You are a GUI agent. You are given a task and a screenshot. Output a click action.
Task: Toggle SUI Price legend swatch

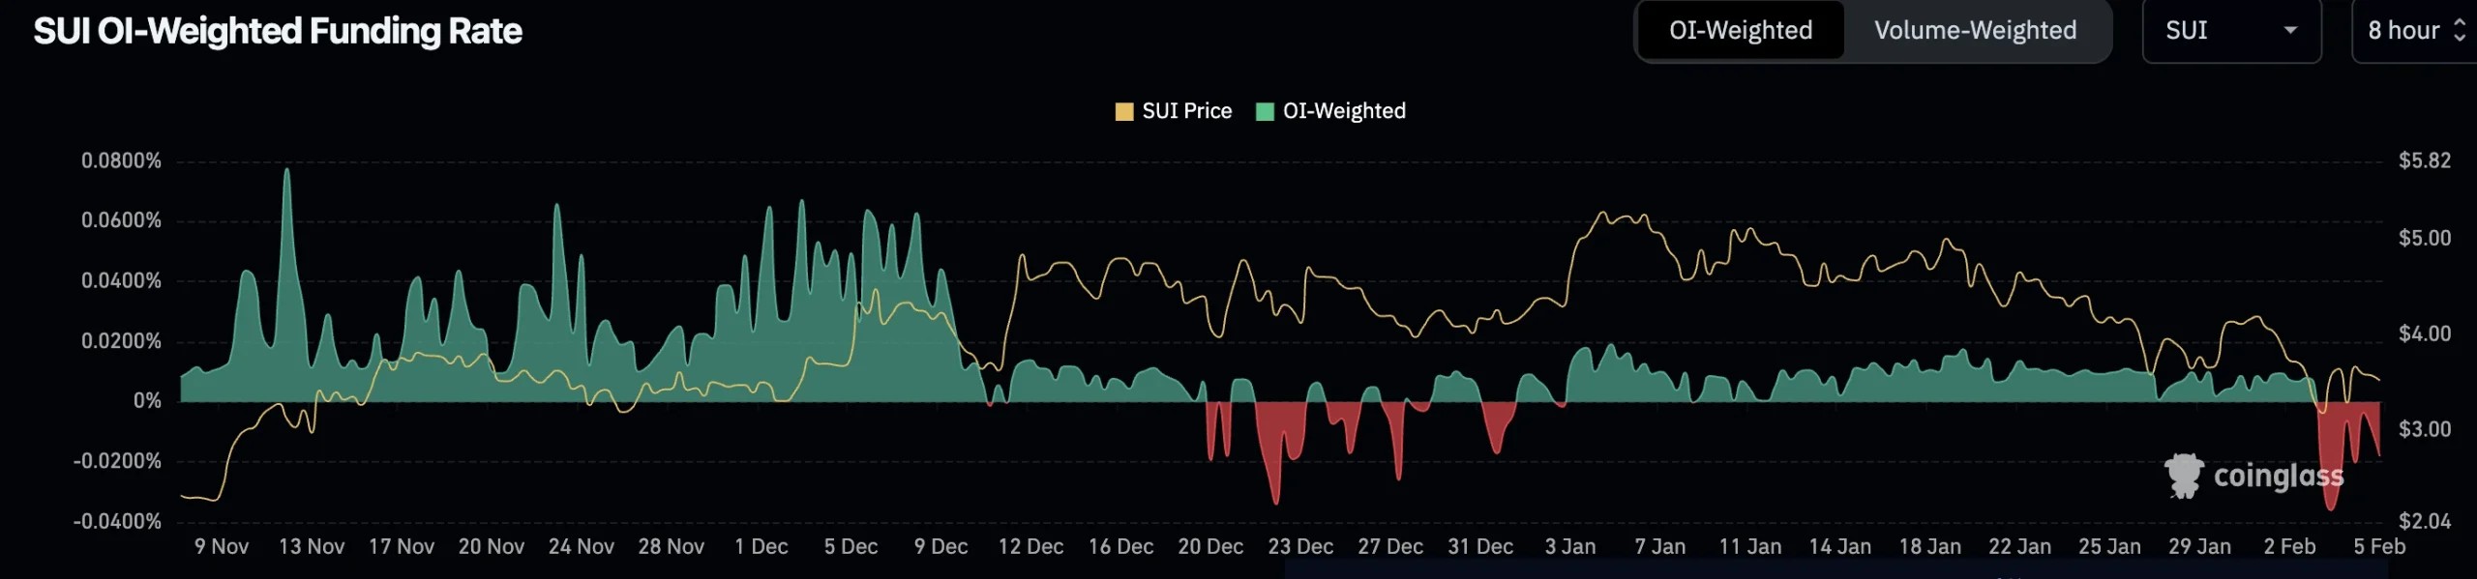[x=1123, y=112]
